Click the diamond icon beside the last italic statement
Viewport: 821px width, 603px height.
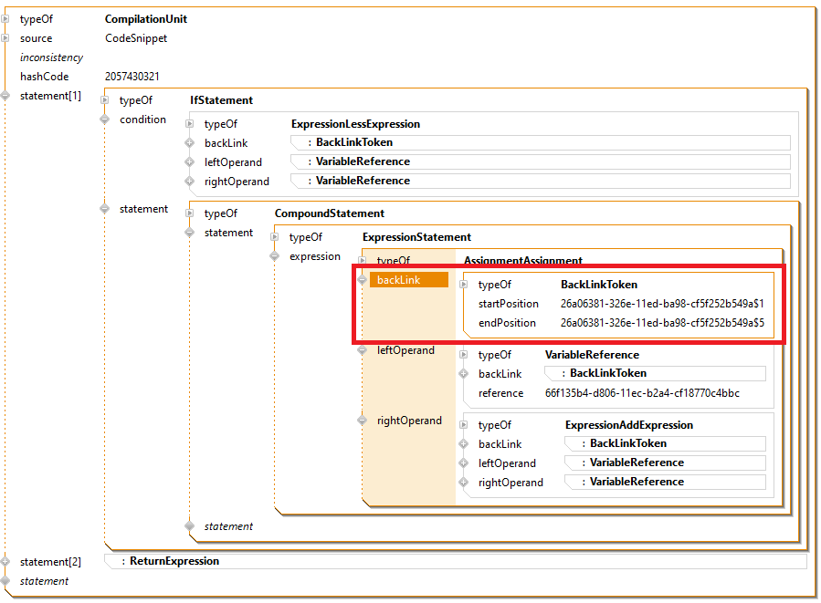6,581
